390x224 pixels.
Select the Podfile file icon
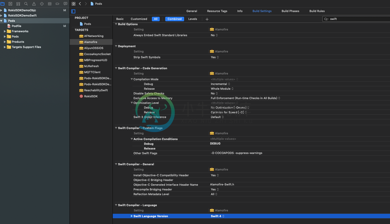pos(9,26)
